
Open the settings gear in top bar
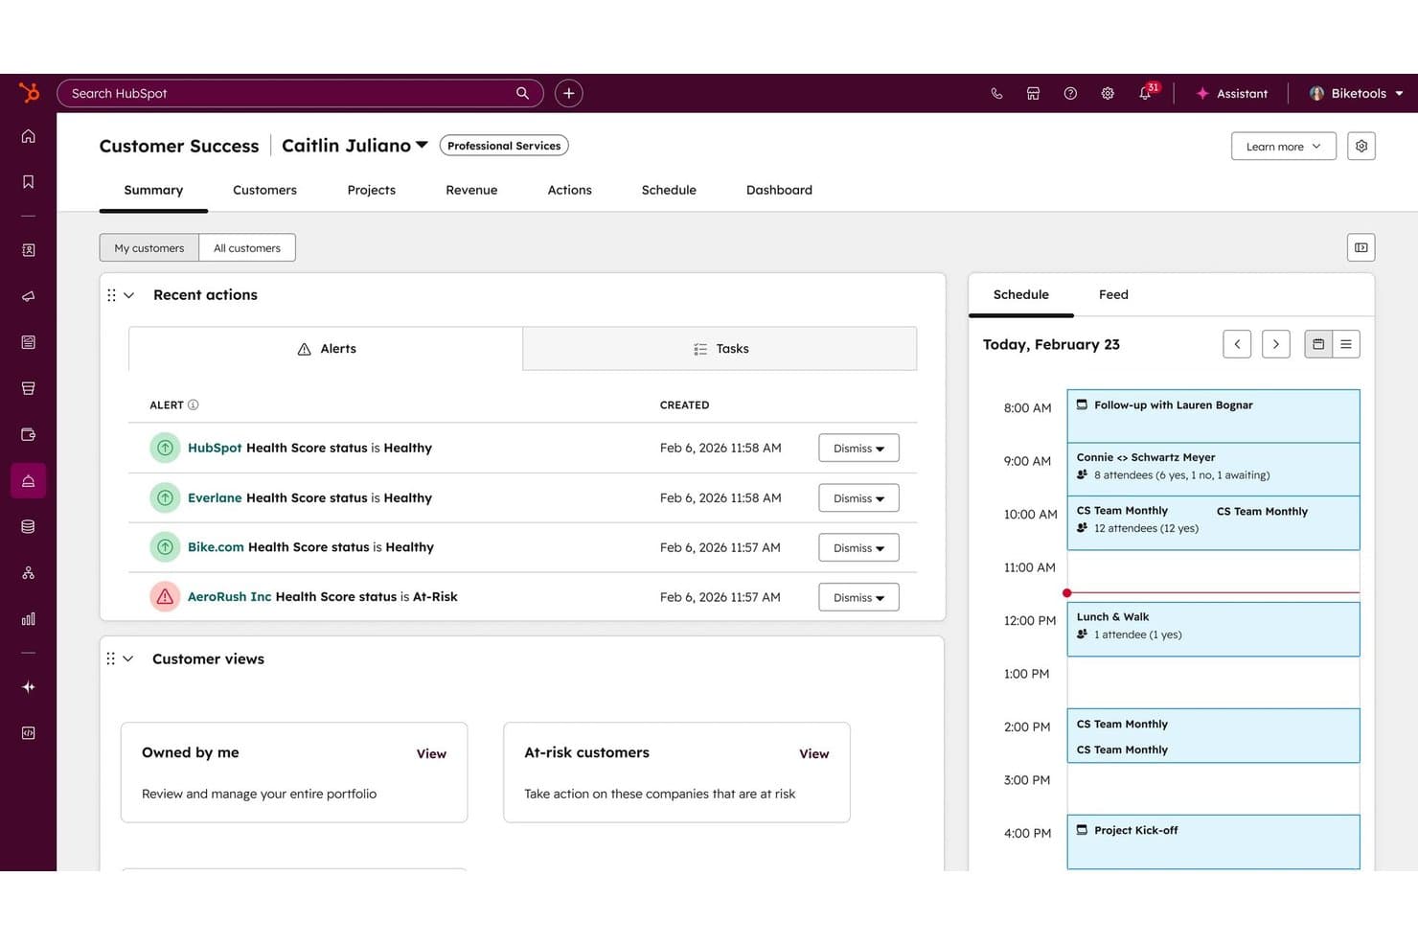[1108, 93]
